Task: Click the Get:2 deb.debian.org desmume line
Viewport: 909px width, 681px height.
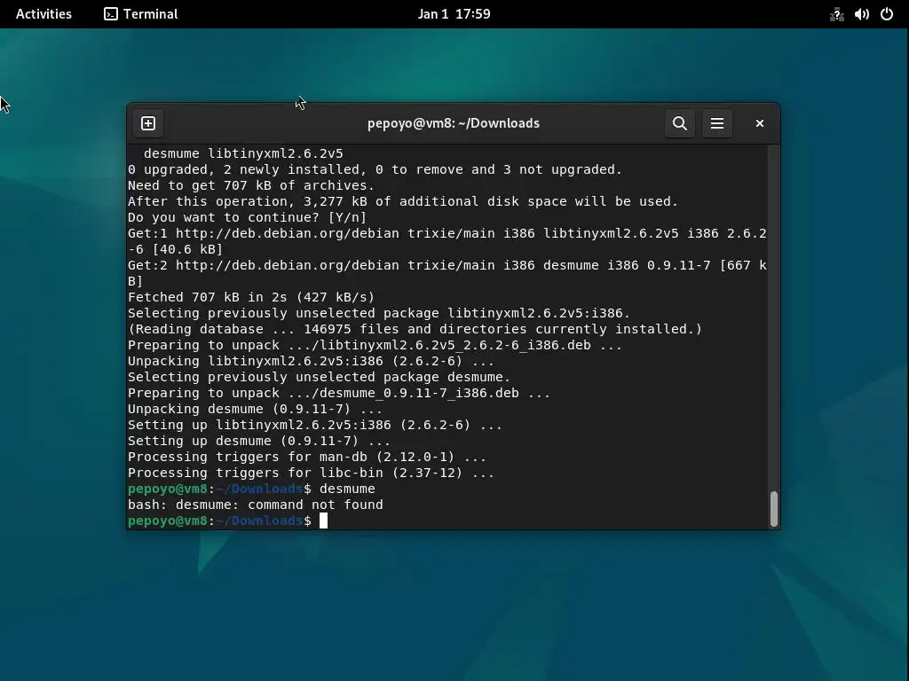Action: (x=447, y=273)
